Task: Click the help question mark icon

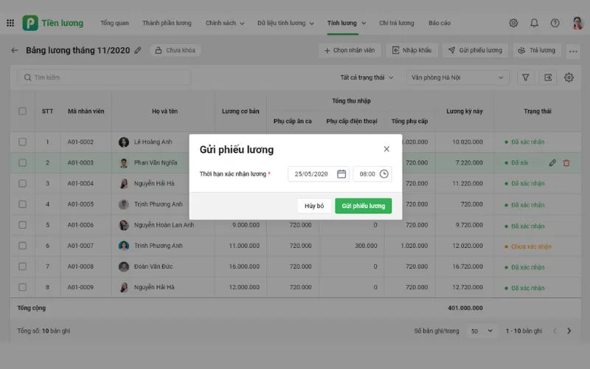Action: pos(555,23)
